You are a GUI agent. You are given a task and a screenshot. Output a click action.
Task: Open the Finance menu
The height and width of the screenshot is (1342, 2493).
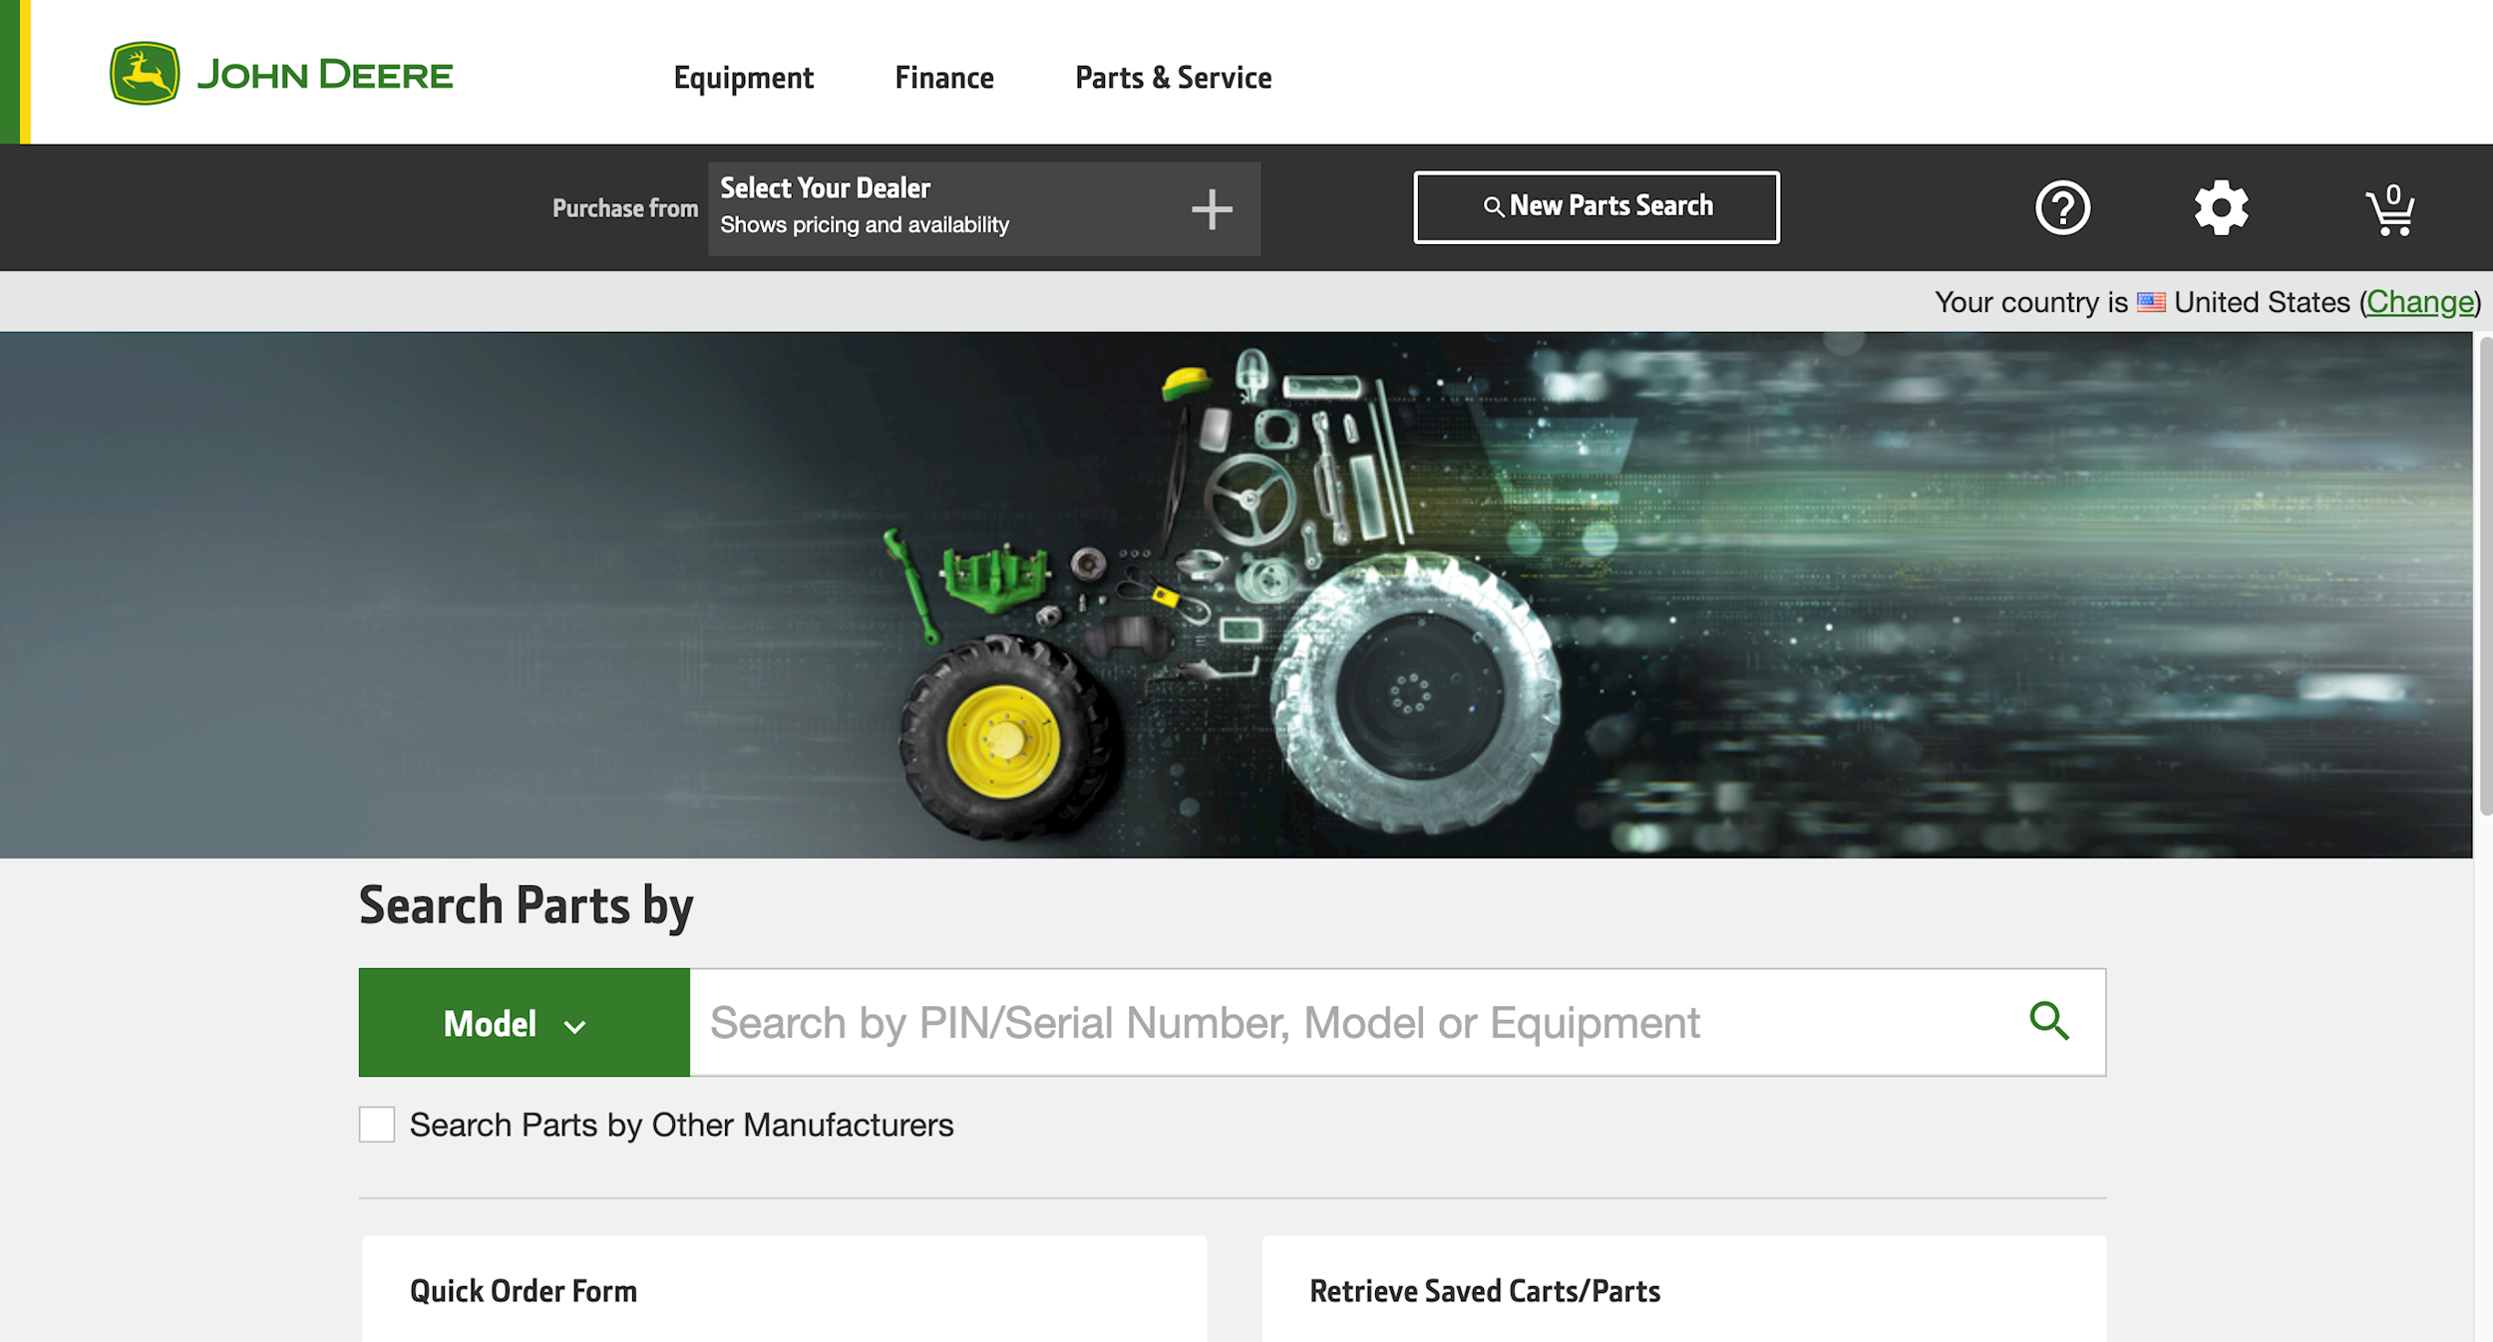click(x=943, y=78)
